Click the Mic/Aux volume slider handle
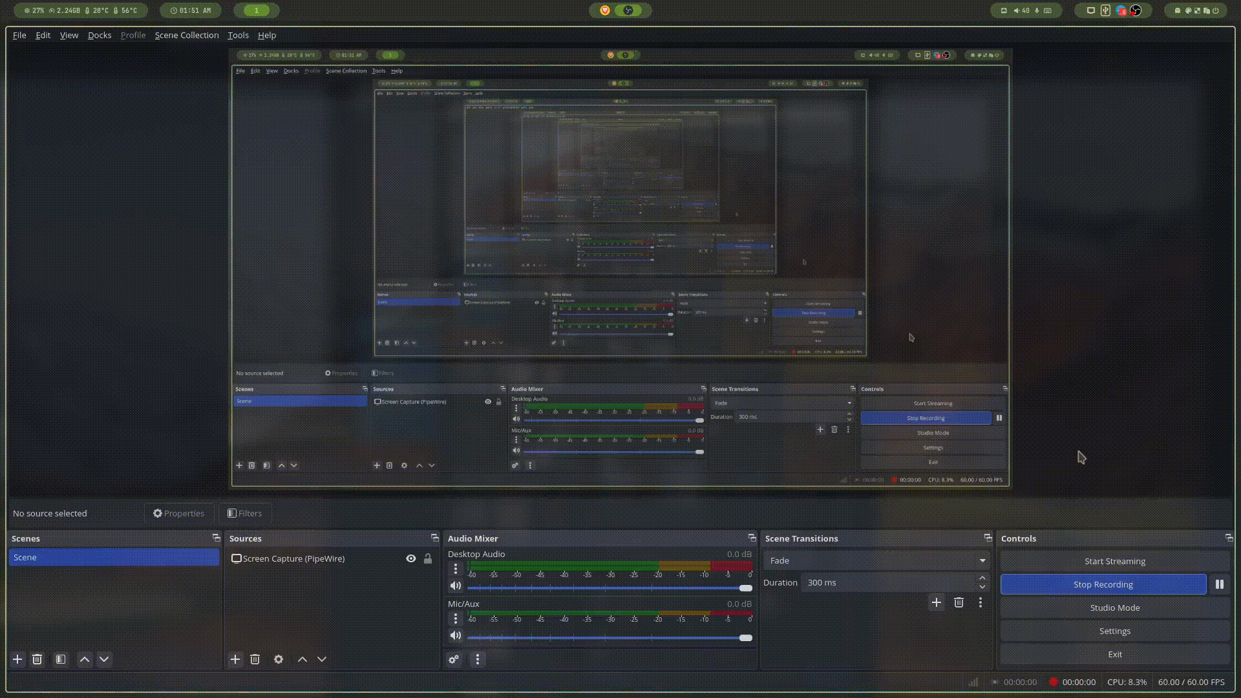This screenshot has height=698, width=1241. pos(745,638)
